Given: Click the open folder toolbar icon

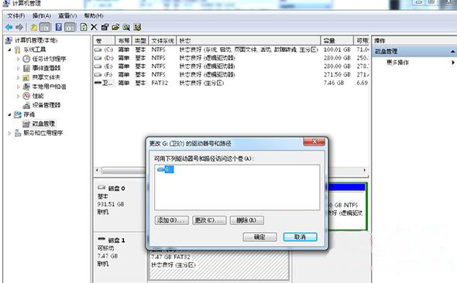Looking at the screenshot, I should tap(115, 27).
